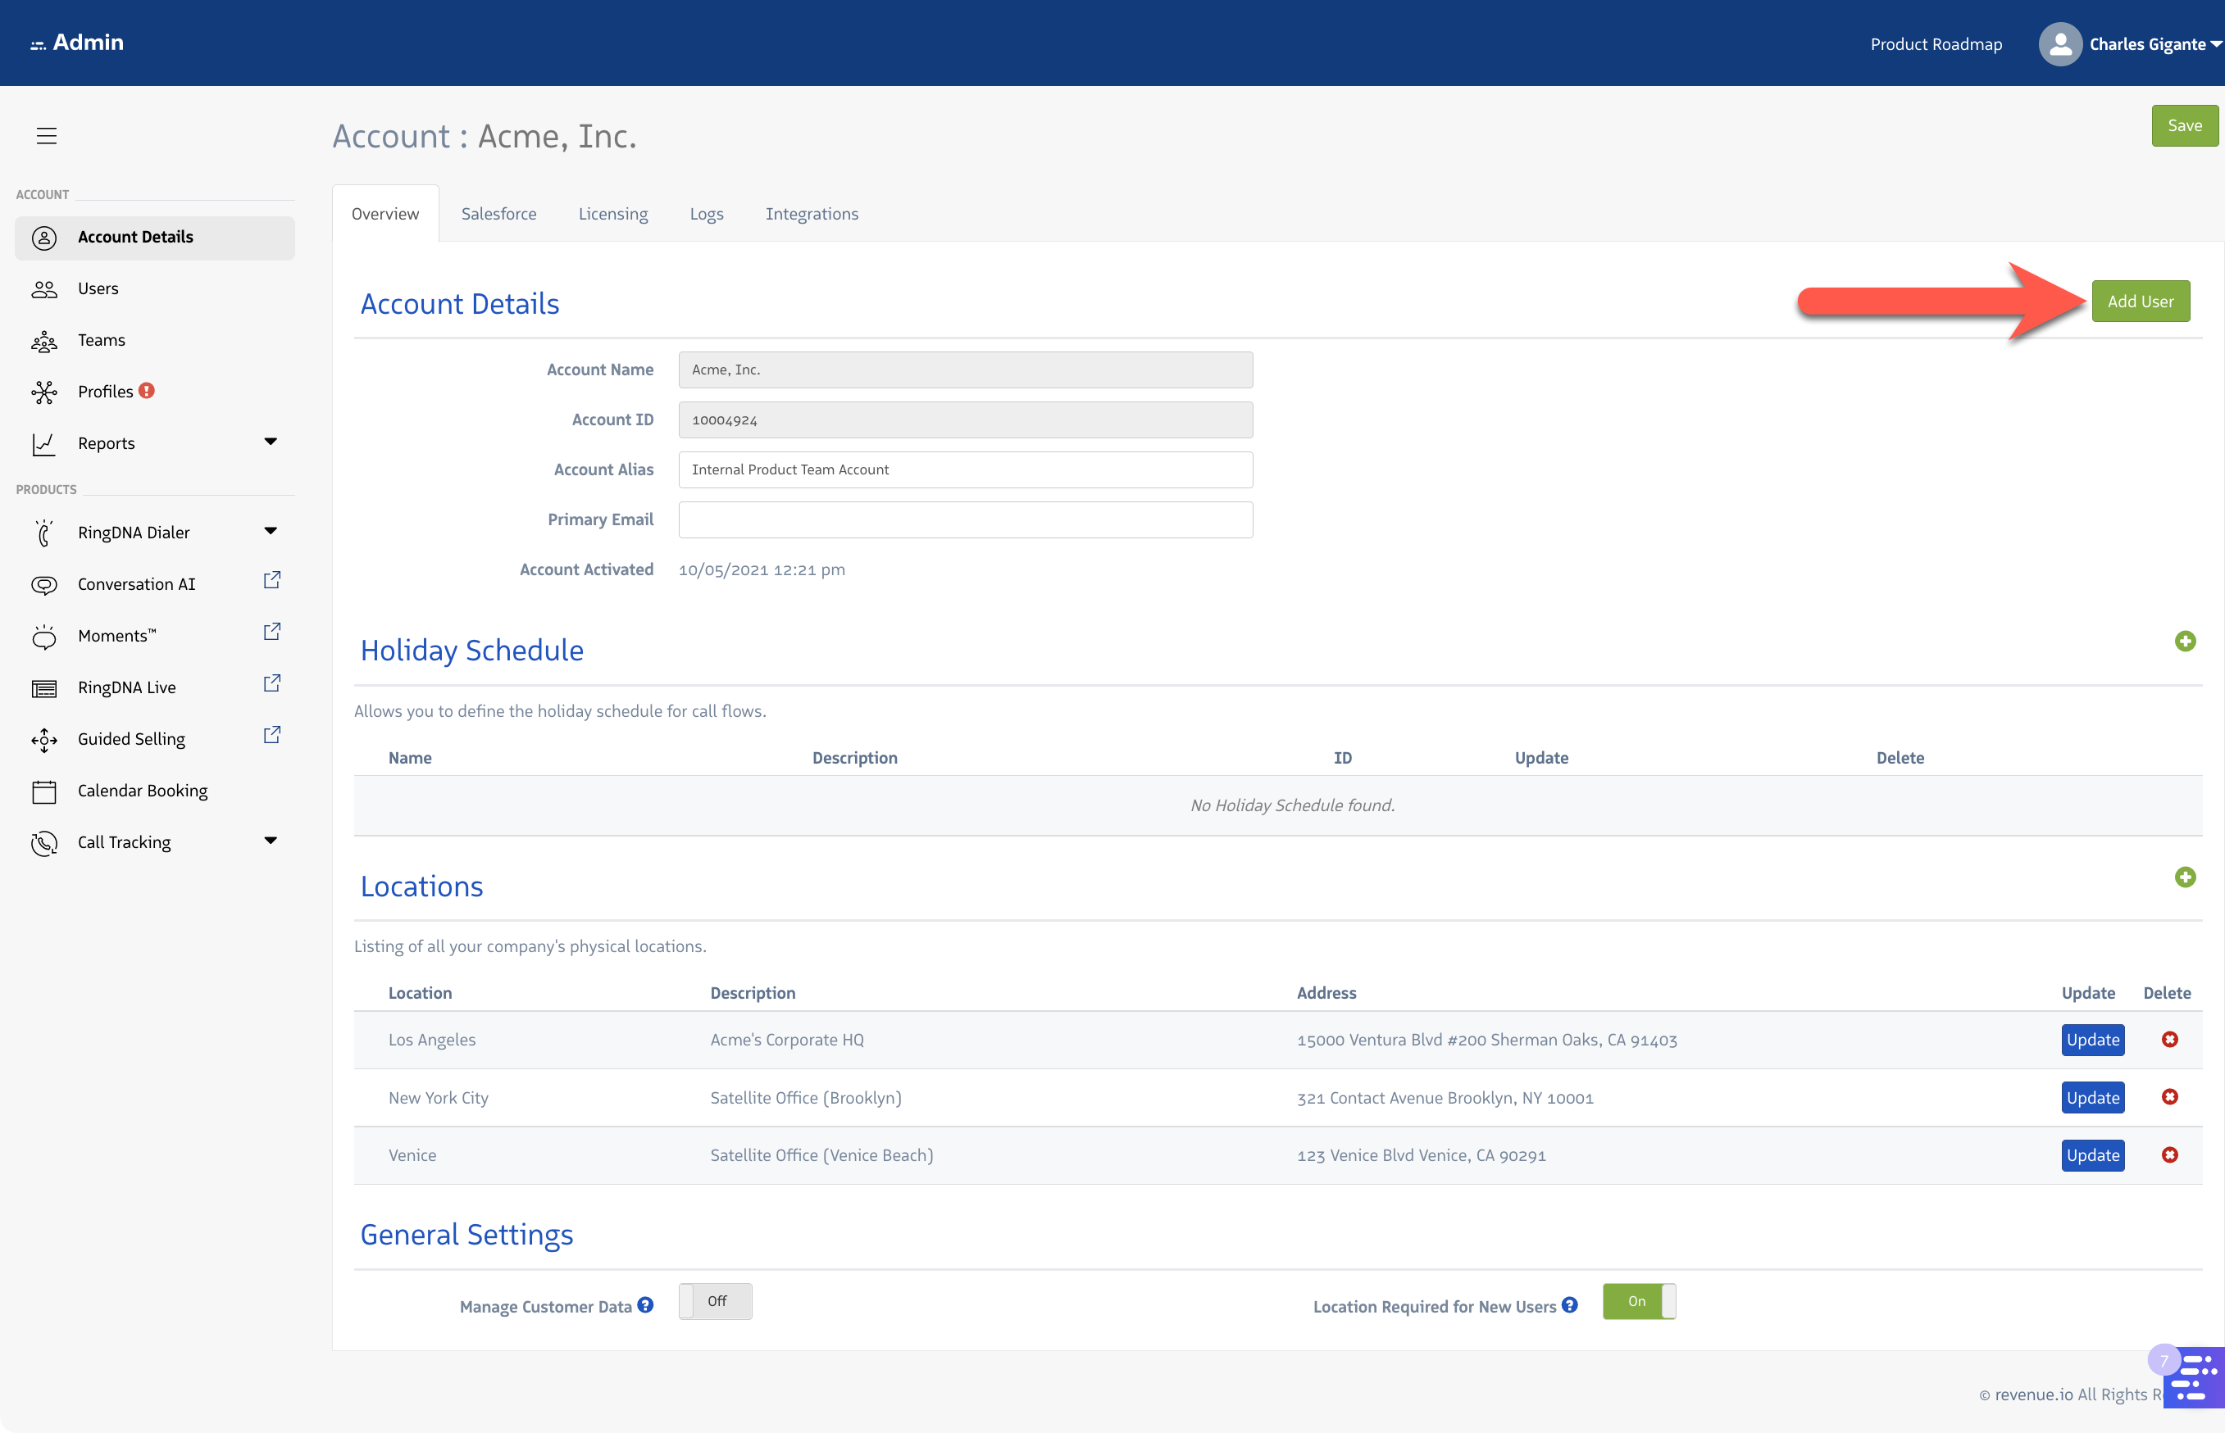This screenshot has height=1433, width=2225.
Task: Open the Reports chart icon
Action: [x=43, y=445]
